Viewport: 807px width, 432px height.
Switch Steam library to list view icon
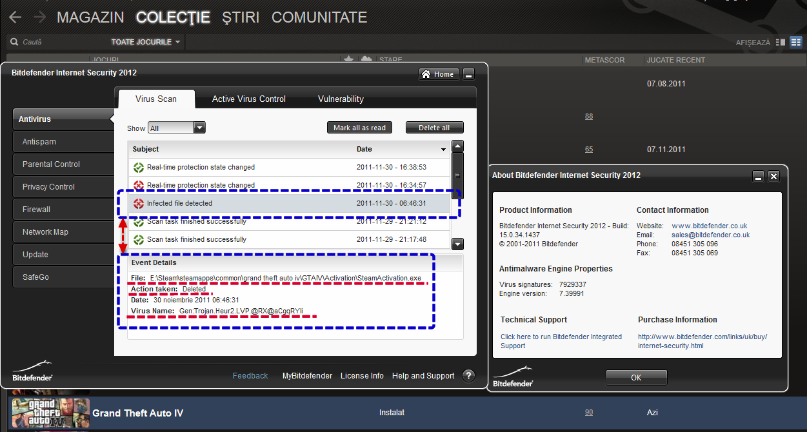tap(781, 42)
